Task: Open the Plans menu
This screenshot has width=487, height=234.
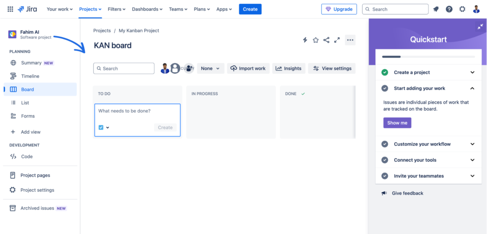Action: 202,9
